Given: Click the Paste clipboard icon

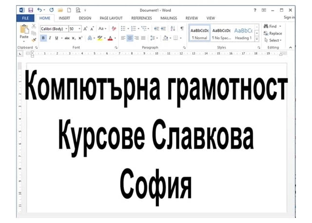Looking at the screenshot, I should click(x=24, y=30).
